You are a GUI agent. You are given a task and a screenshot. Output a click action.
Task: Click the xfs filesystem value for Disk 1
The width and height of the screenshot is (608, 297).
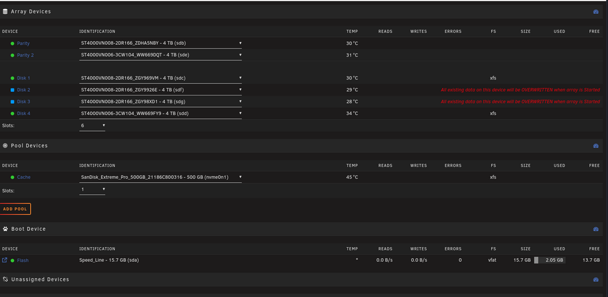493,78
